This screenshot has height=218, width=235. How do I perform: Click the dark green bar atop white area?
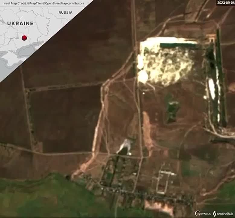click(179, 45)
